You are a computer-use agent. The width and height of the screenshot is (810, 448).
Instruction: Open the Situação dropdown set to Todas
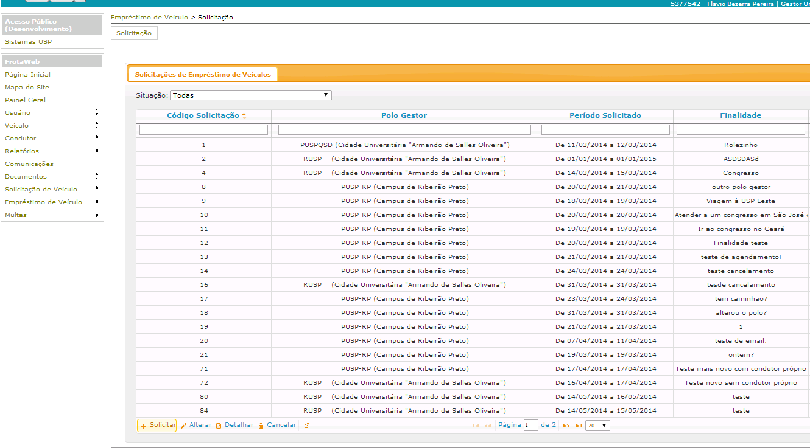(x=251, y=95)
